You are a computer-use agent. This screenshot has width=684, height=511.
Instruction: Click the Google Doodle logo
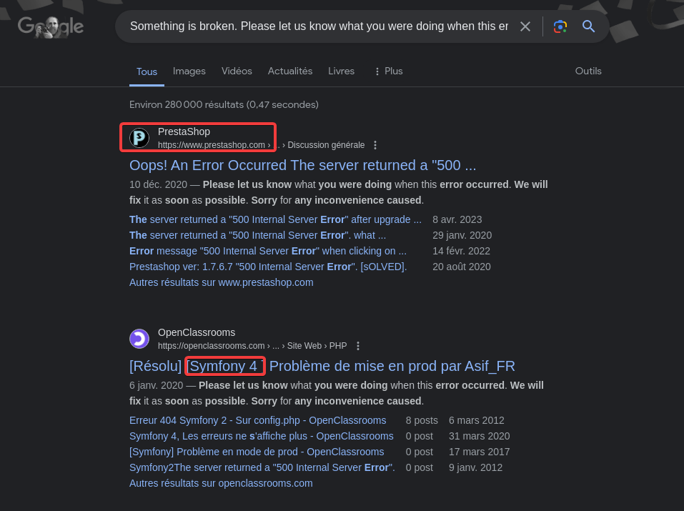51,27
